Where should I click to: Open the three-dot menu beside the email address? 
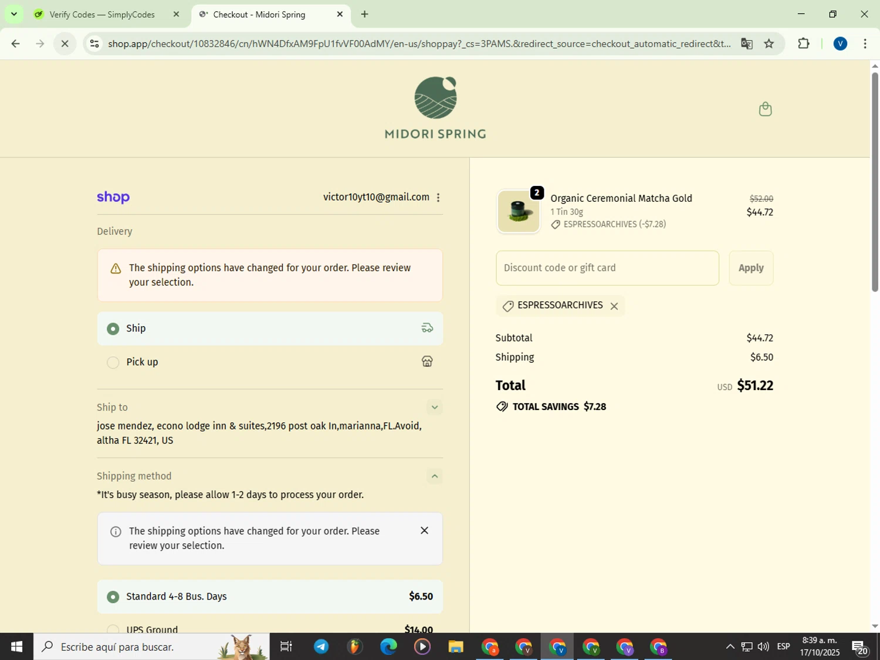[438, 198]
